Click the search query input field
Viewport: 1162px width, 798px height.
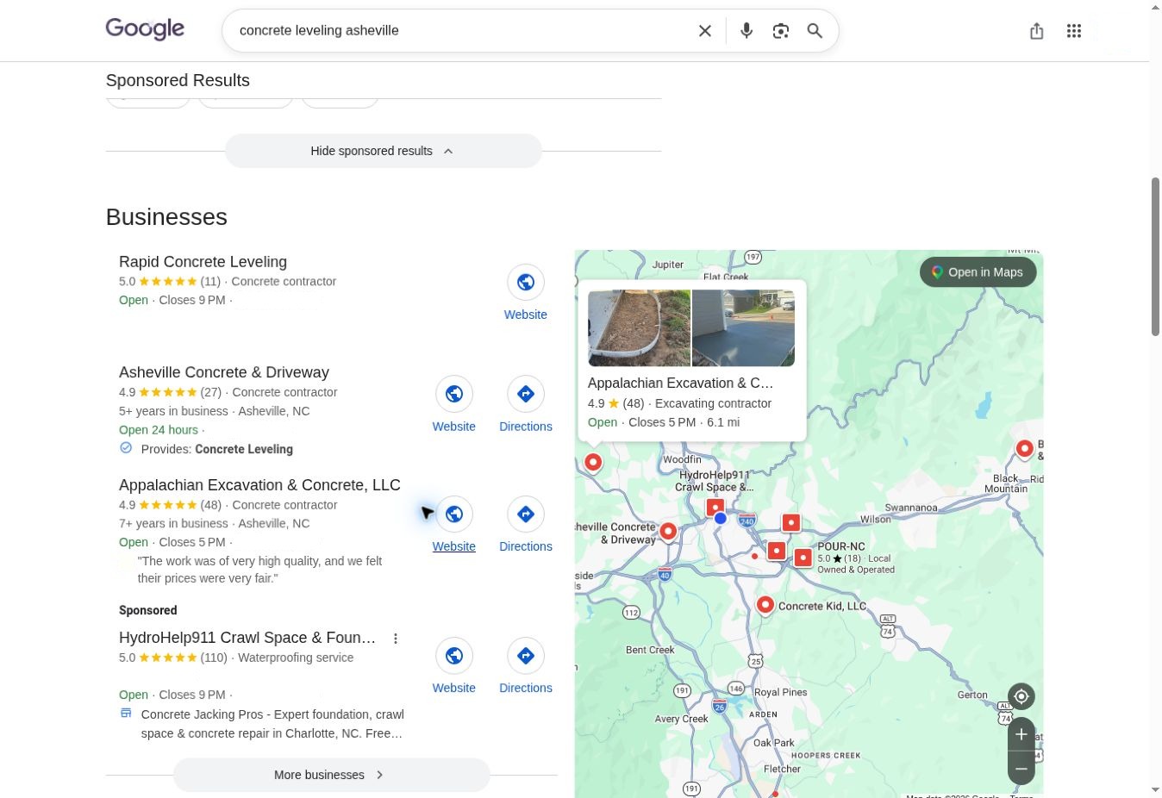tap(461, 31)
